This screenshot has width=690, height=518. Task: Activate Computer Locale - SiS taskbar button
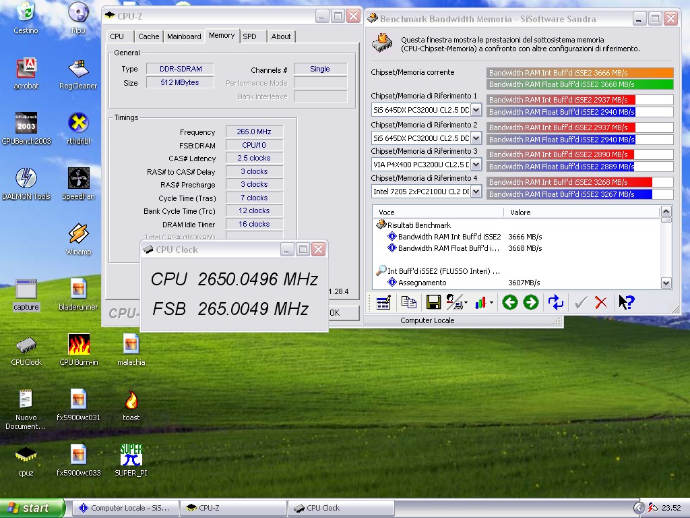(x=125, y=508)
